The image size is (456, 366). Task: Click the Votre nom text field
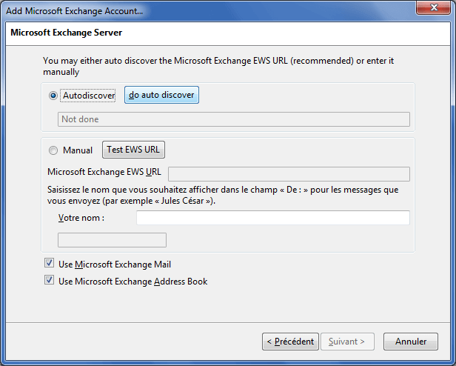click(x=273, y=218)
